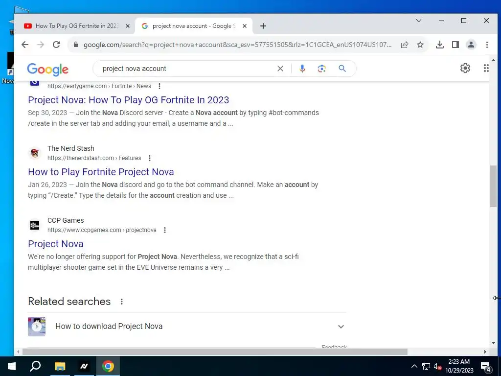Click the scroll up arrow of page
This screenshot has height=376, width=501.
pos(493,60)
